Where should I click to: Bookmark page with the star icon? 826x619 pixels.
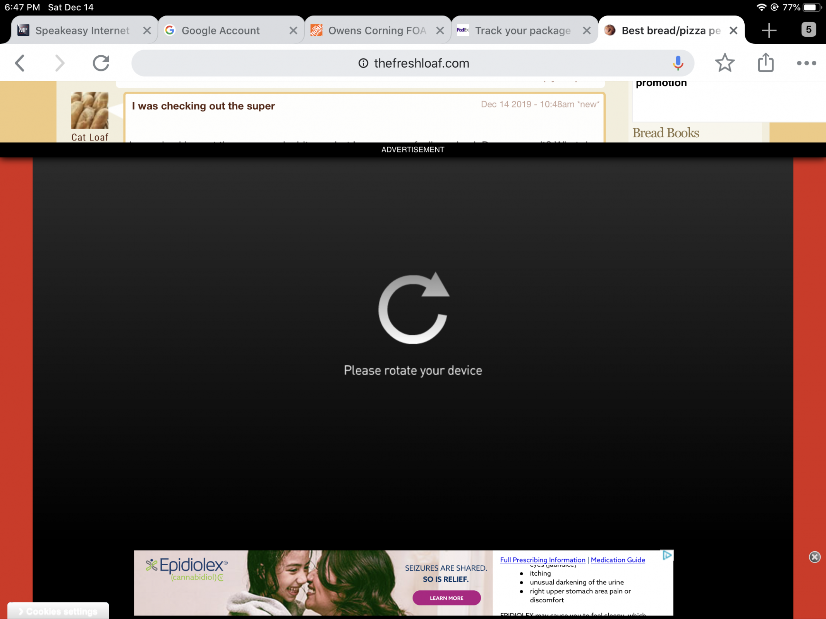pos(725,63)
